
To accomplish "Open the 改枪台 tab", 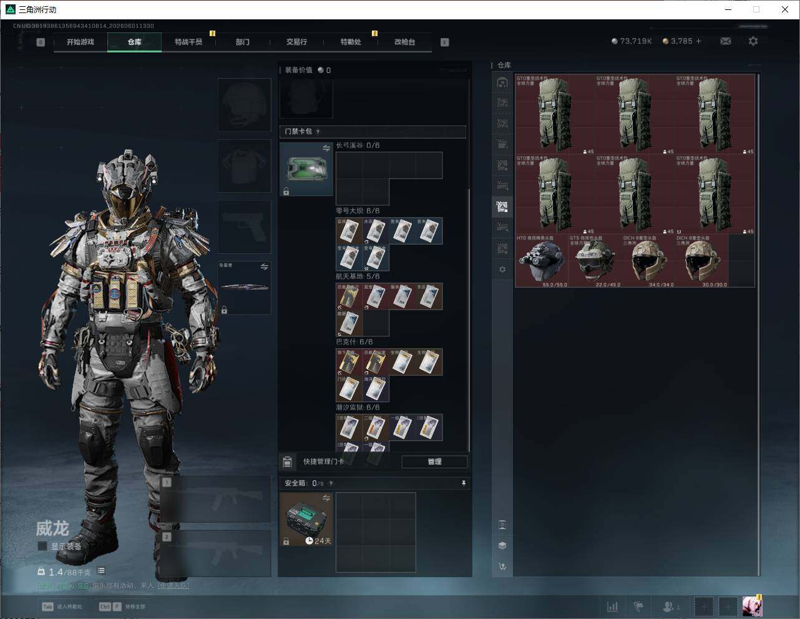I will [404, 42].
